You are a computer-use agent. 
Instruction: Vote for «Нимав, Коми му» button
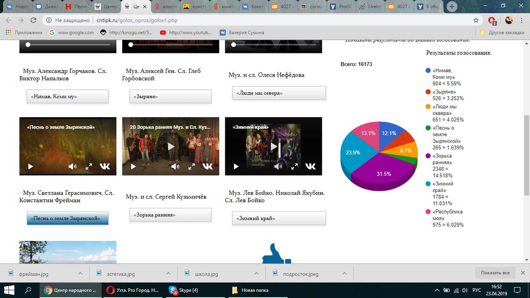click(67, 96)
